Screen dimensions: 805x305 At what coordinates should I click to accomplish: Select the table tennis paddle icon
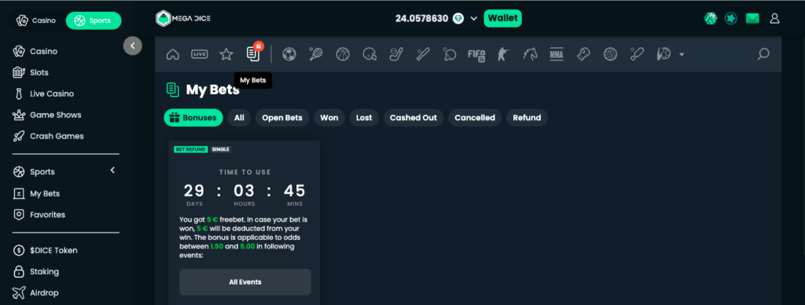450,54
